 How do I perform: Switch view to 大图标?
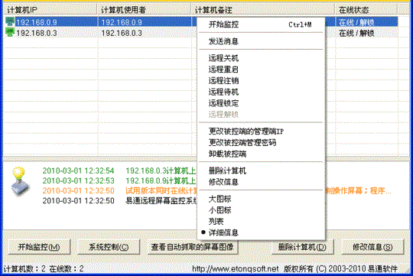point(260,199)
